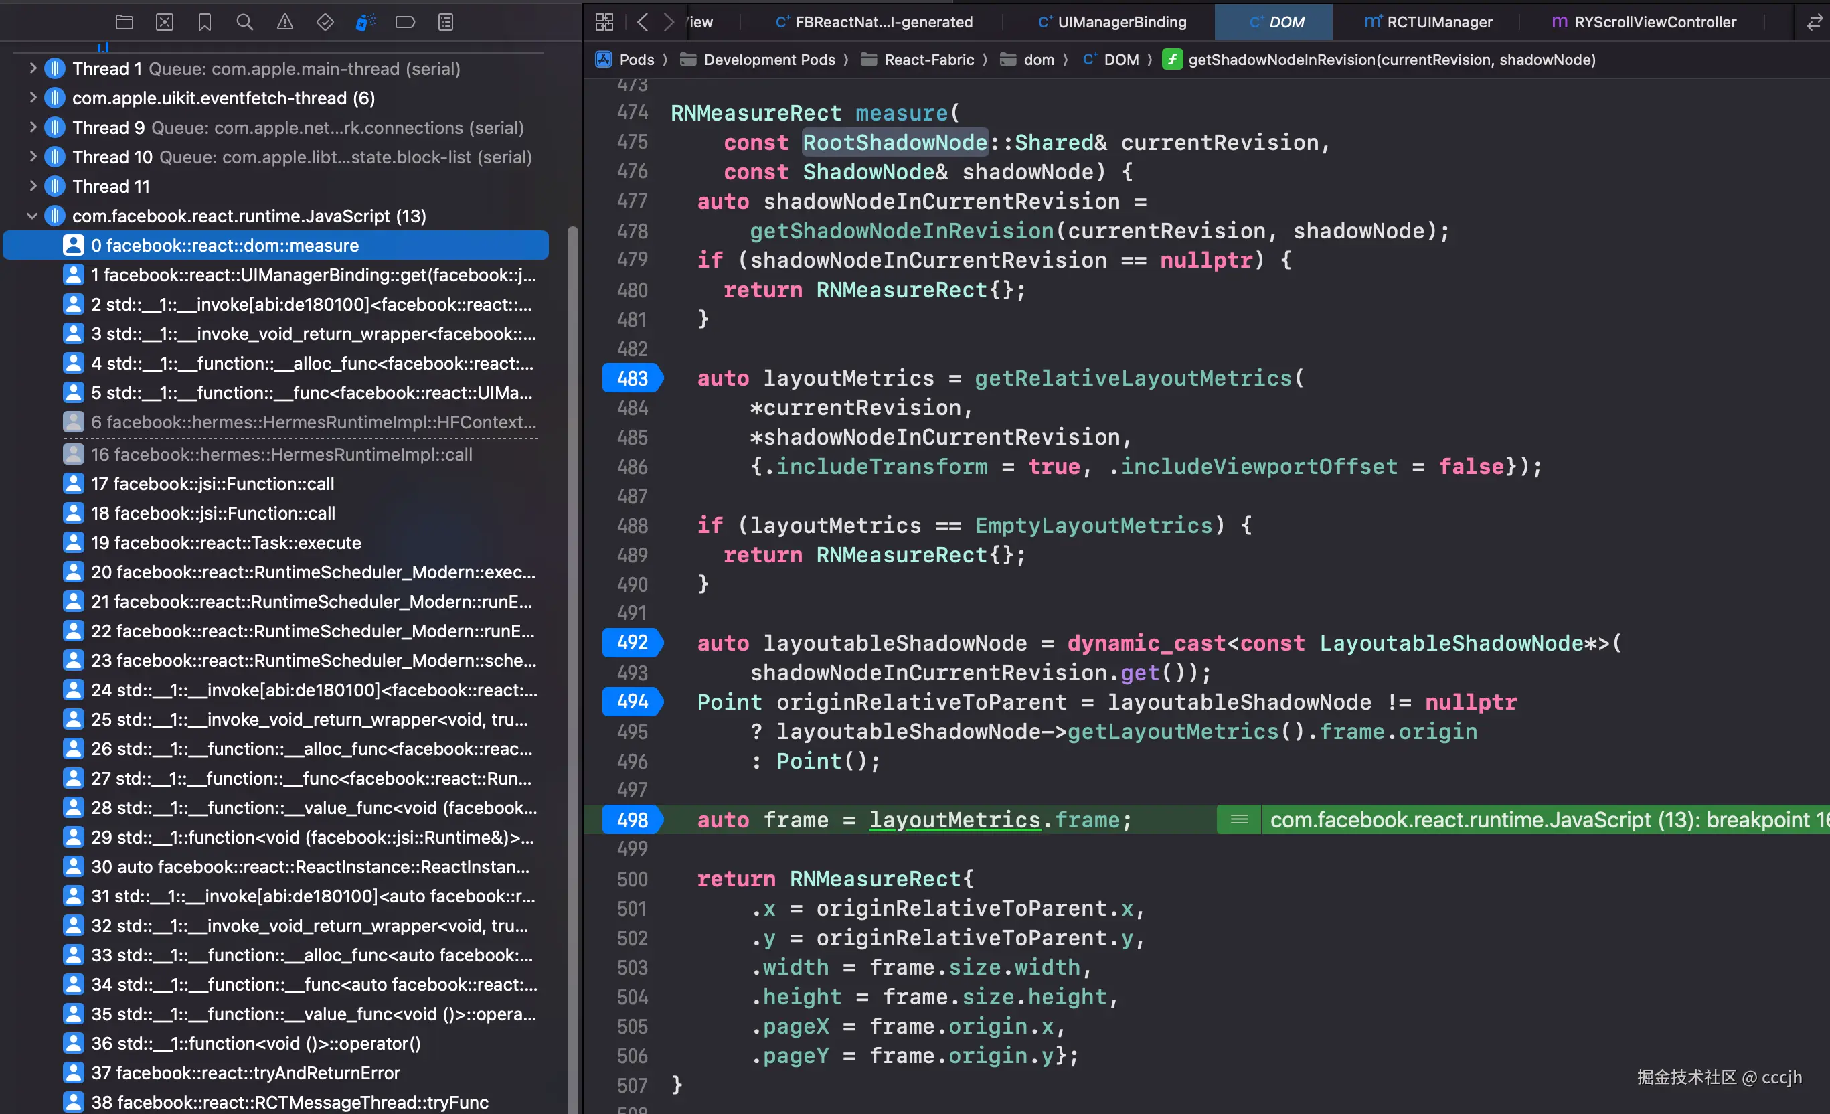
Task: Click React-Fabric in the jump bar
Action: click(928, 60)
